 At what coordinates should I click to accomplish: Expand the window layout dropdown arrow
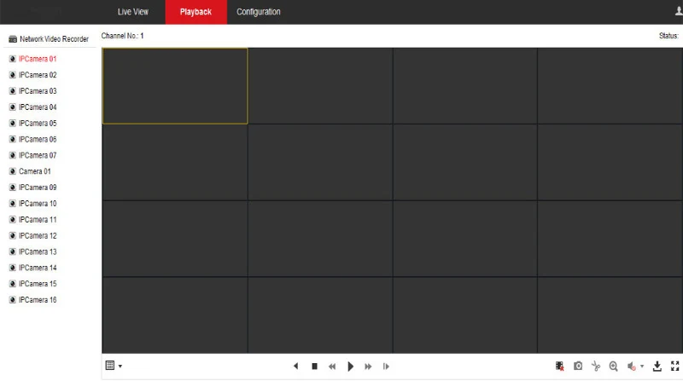[120, 367]
